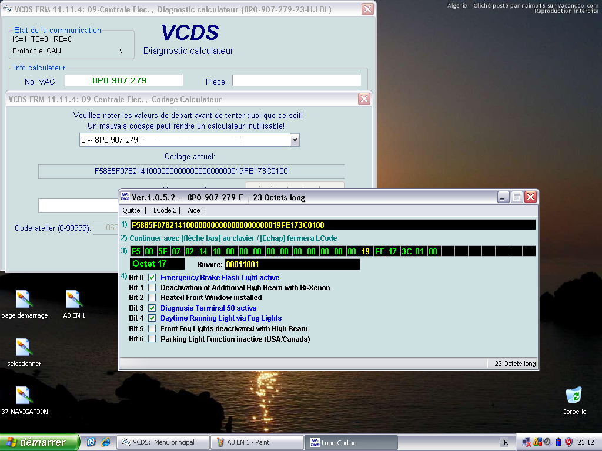602x451 pixels.
Task: Select byte cell 82 in octet row
Action: [x=190, y=251]
